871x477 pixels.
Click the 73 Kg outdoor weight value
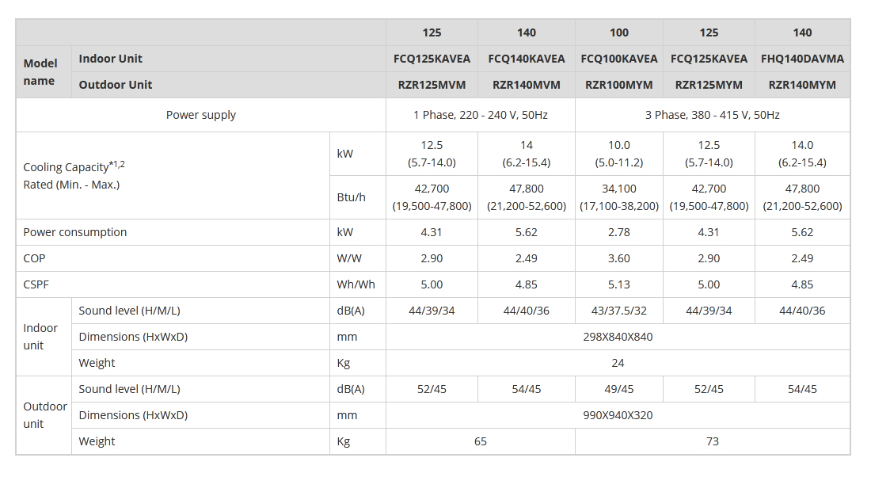(x=712, y=441)
